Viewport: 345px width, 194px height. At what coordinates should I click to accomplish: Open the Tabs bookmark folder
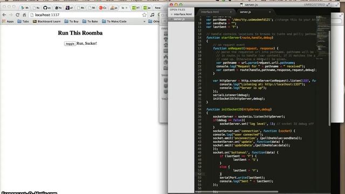[x=23, y=22]
